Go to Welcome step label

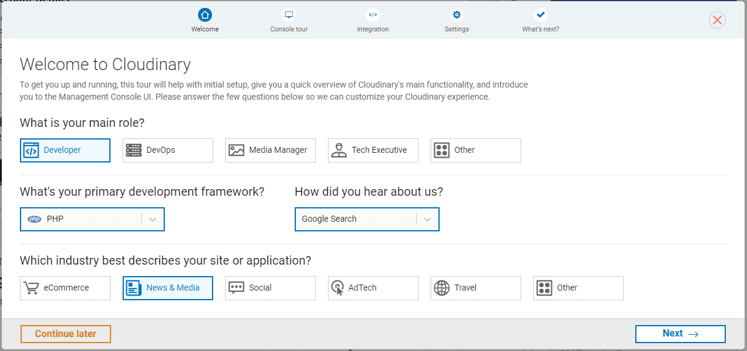tap(205, 29)
